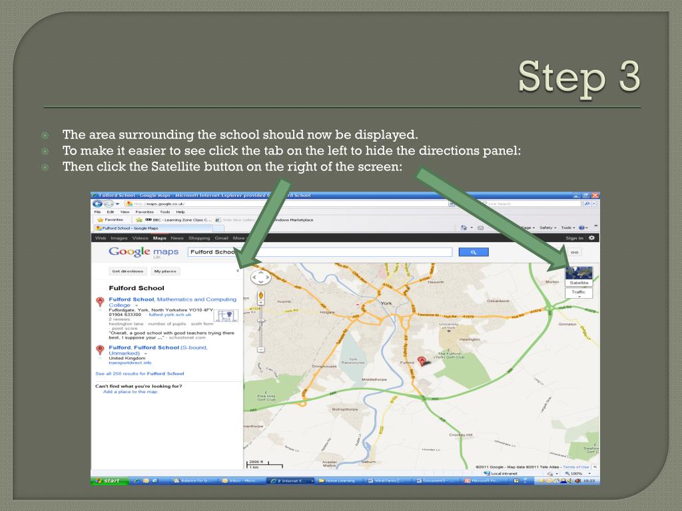Go to Gmail in Google bar
682x511 pixels.
click(221, 238)
